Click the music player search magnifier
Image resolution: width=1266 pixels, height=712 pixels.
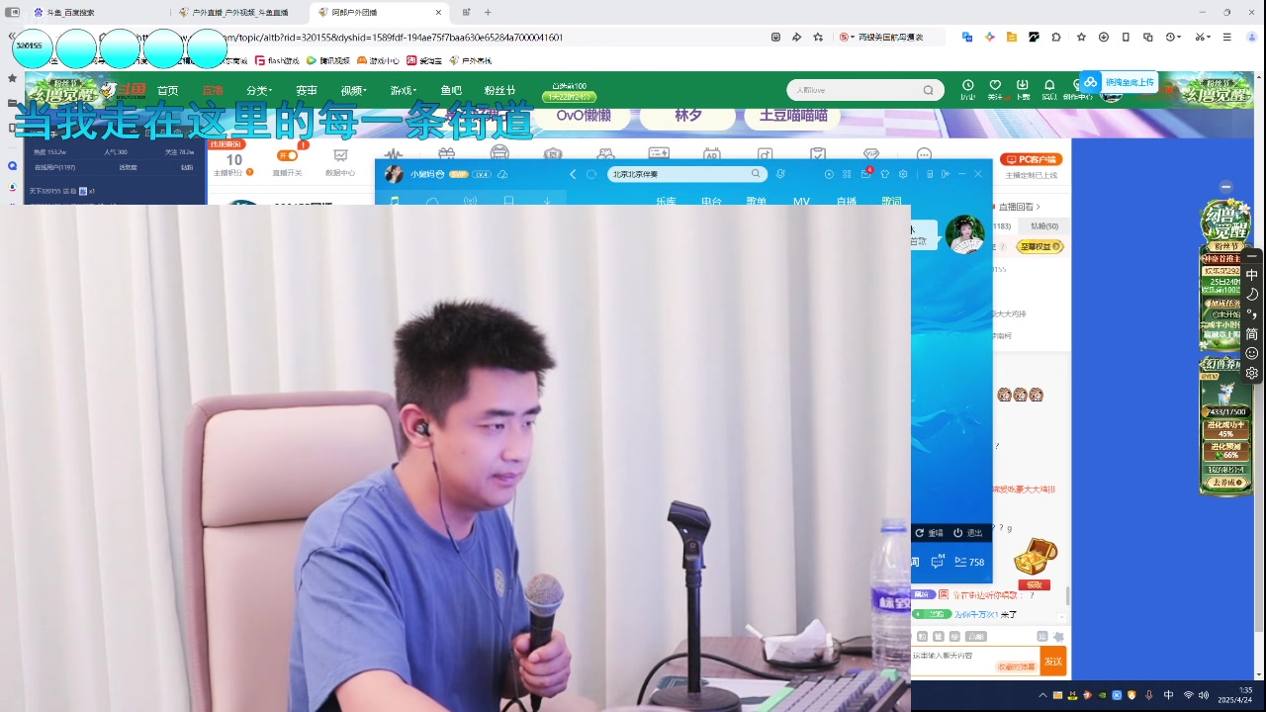click(756, 174)
